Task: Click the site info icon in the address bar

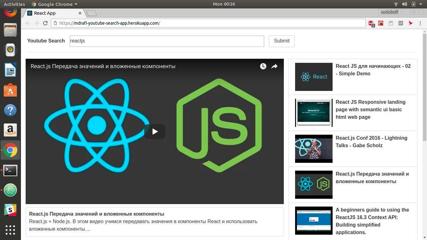Action: click(x=55, y=23)
